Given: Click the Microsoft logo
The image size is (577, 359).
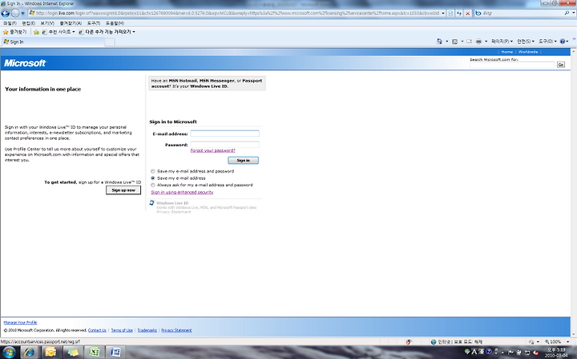Looking at the screenshot, I should click(25, 63).
